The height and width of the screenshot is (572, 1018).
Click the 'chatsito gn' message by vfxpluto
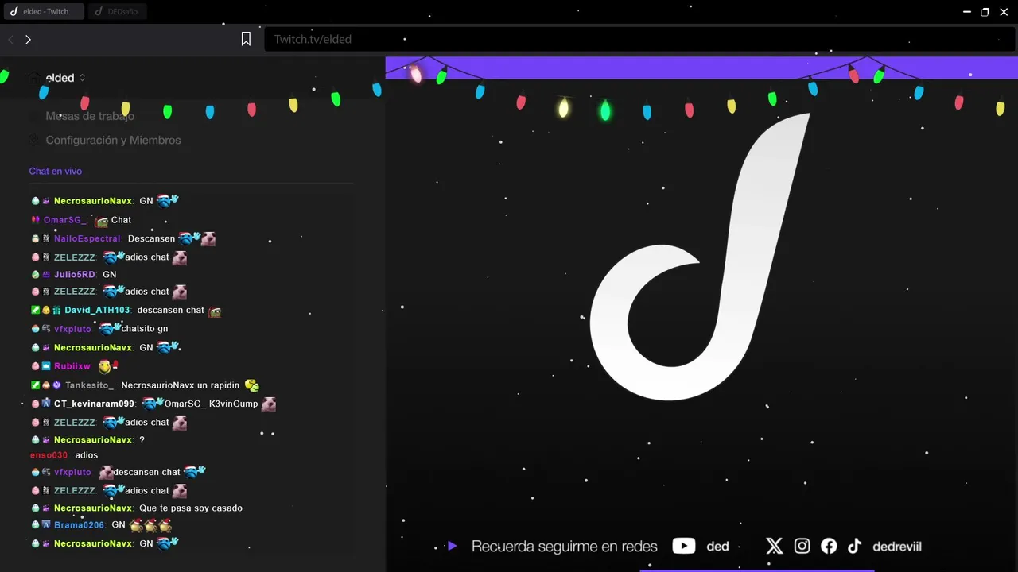click(x=145, y=329)
